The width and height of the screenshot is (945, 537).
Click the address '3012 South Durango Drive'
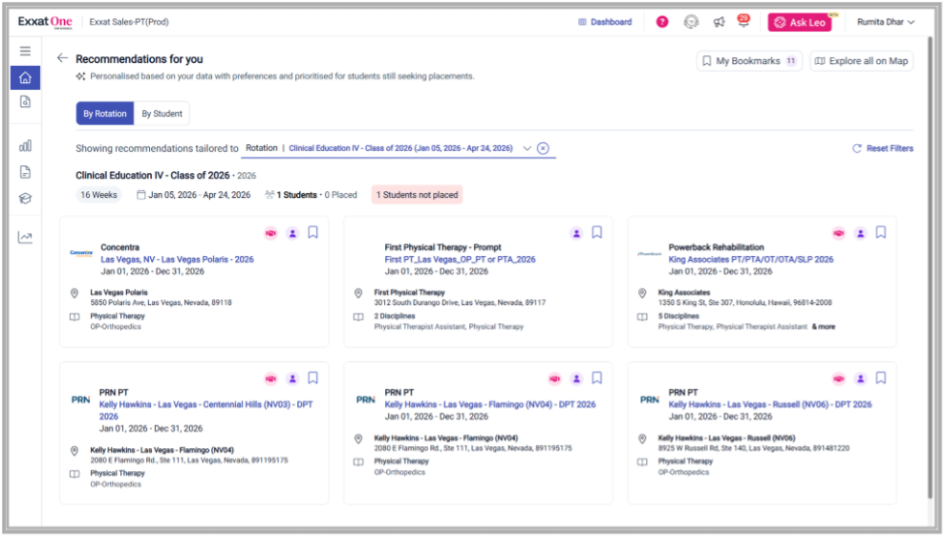pos(460,303)
